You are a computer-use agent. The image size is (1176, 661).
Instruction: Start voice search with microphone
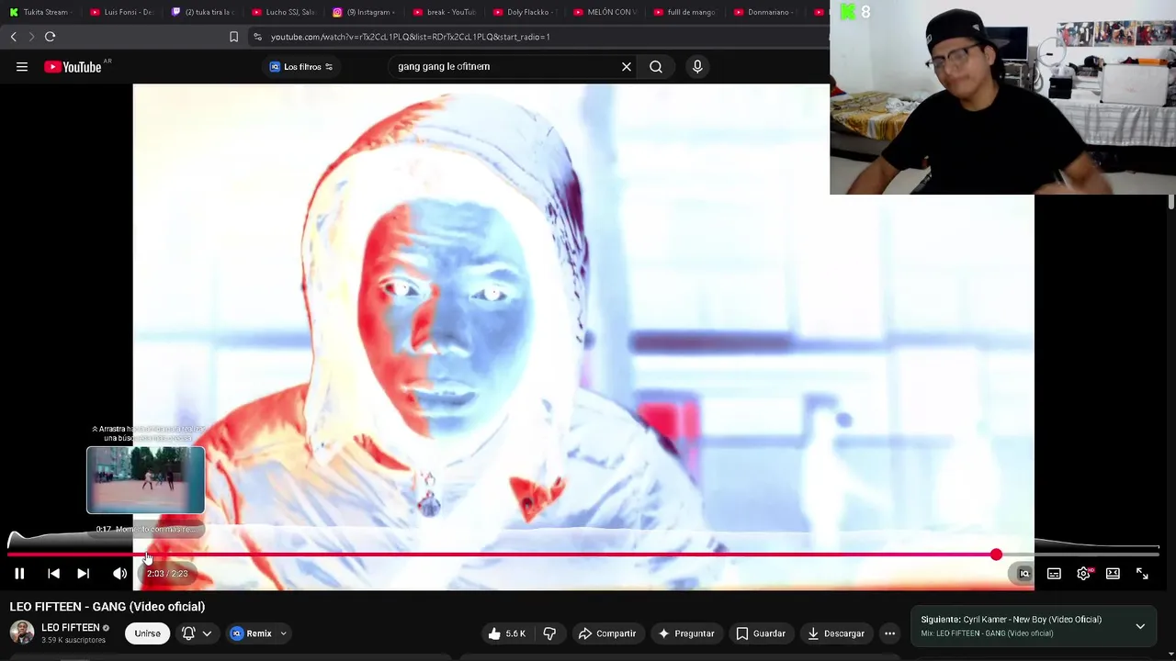click(x=697, y=67)
